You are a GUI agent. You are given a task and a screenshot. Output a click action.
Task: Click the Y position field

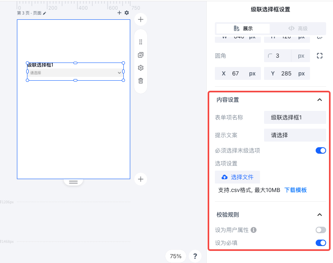(x=287, y=73)
